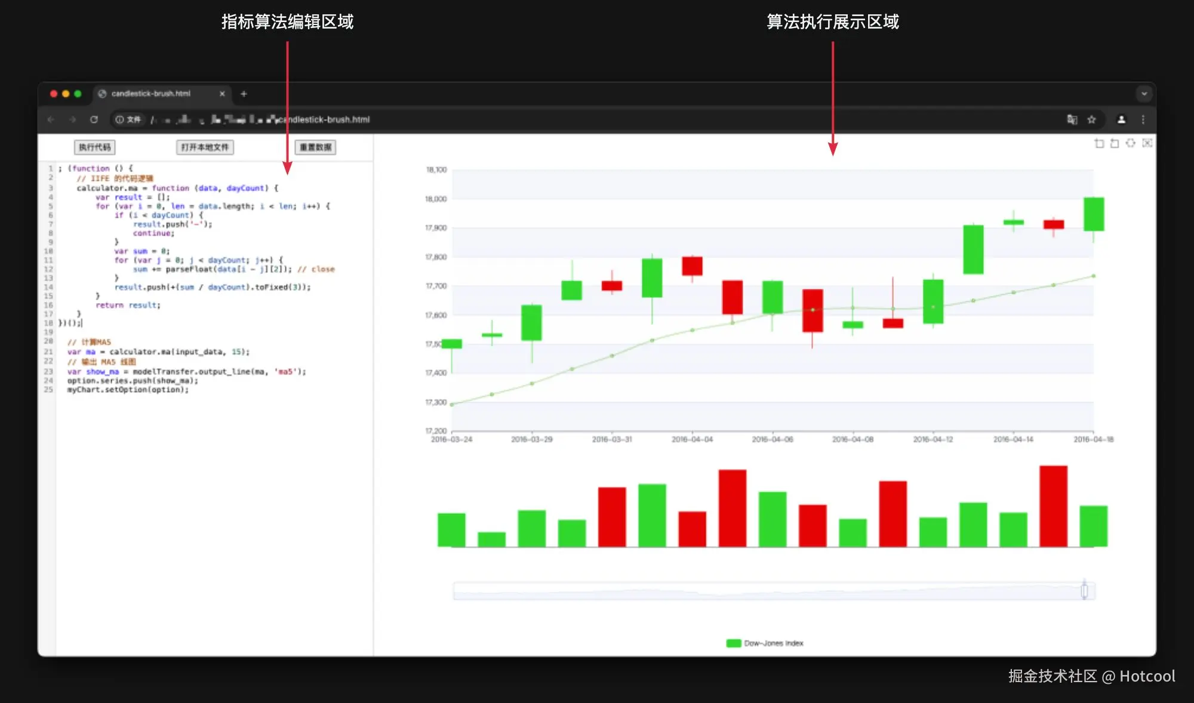Click the 执行代码 button
Screen dimensions: 1194x703
click(95, 147)
